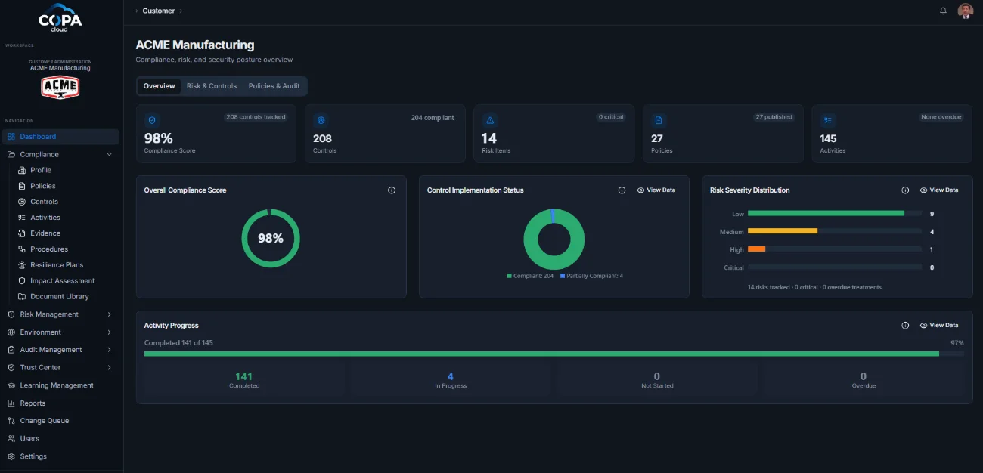This screenshot has width=983, height=473.
Task: Open the Controls summary card
Action: [x=385, y=134]
